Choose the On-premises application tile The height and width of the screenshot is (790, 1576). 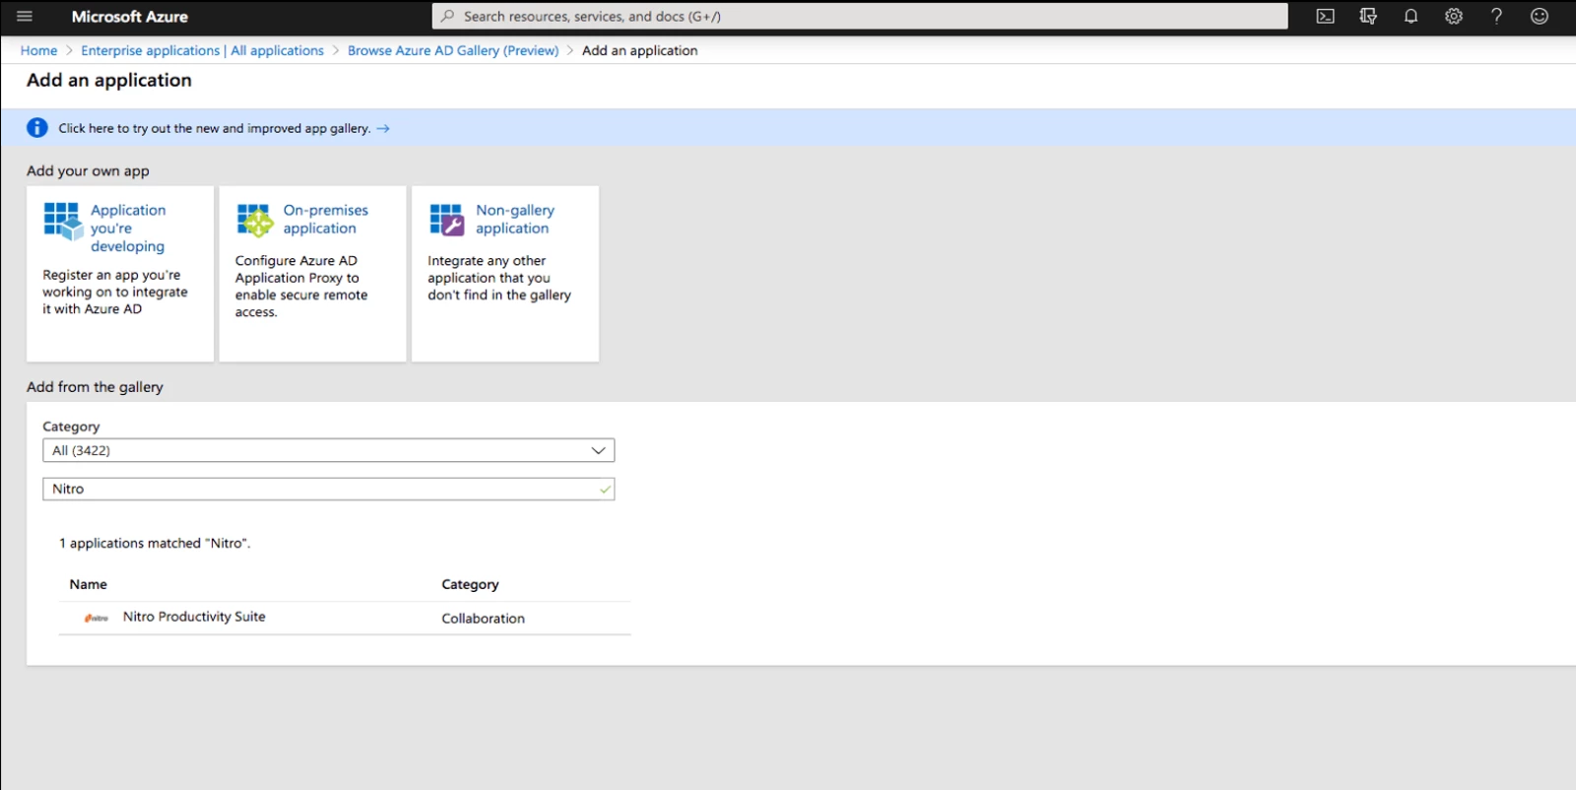[312, 273]
